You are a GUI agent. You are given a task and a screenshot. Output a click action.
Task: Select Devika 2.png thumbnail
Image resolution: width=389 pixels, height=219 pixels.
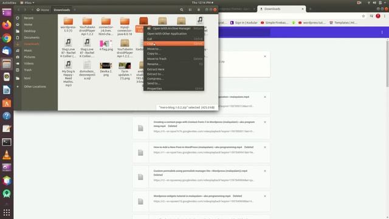[106, 66]
